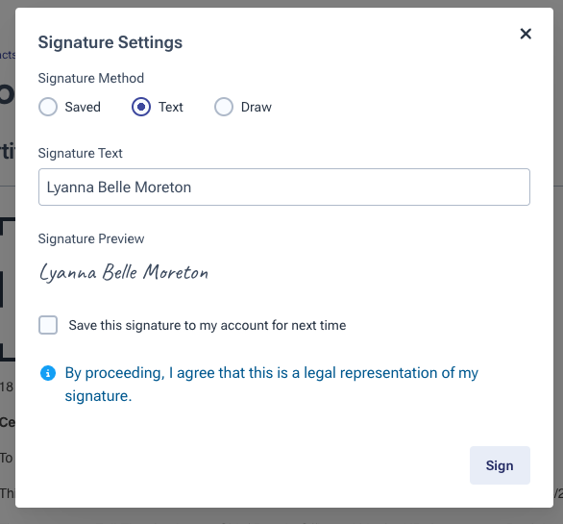Click the Signature Text field label
This screenshot has height=524, width=563.
80,153
